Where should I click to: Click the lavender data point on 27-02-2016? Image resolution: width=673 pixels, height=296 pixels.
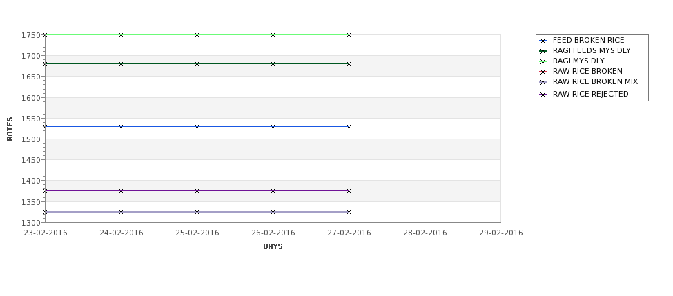pyautogui.click(x=349, y=212)
